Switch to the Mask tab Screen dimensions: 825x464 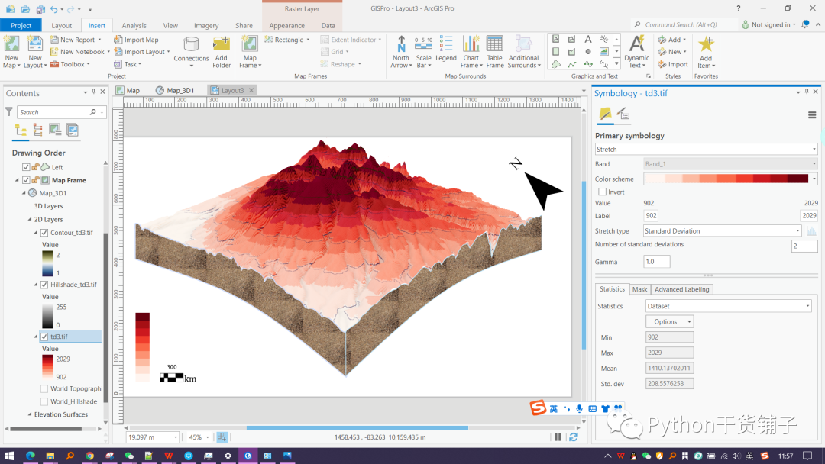tap(640, 289)
